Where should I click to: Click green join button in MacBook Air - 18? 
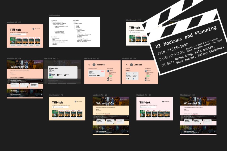point(148,76)
